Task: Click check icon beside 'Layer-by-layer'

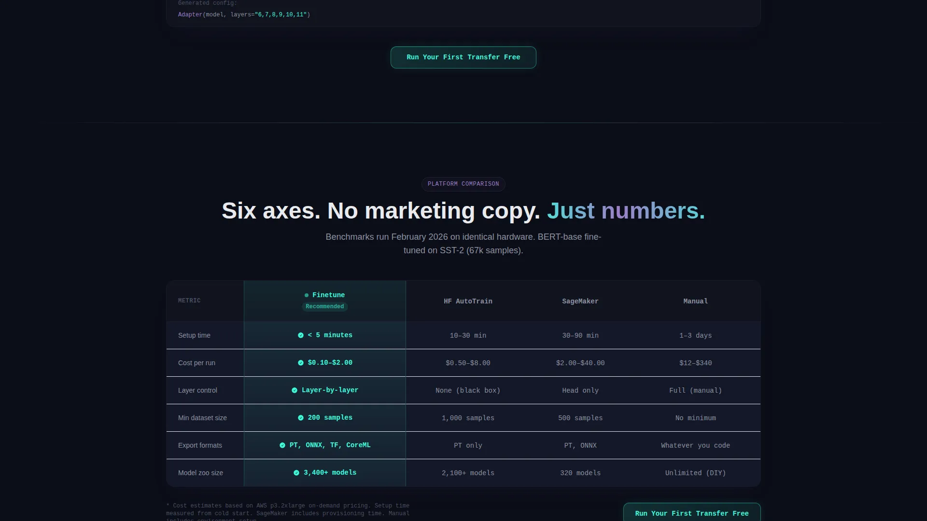Action: click(x=295, y=390)
